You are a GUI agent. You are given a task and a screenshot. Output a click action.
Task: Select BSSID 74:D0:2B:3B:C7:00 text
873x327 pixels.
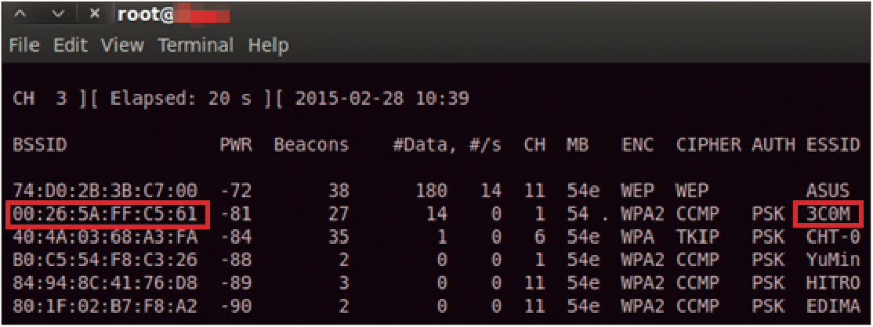[105, 192]
